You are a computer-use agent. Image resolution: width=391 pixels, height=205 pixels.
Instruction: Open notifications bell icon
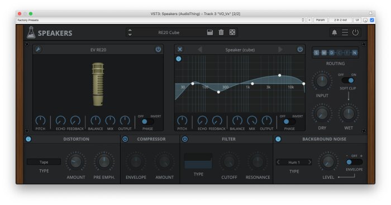click(334, 32)
